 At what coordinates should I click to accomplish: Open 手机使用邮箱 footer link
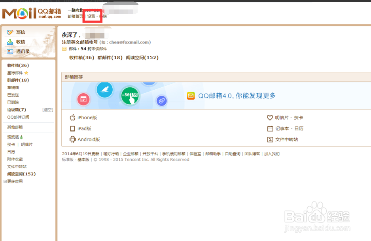click(174, 154)
